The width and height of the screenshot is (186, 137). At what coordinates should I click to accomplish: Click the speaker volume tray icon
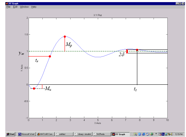click(x=172, y=134)
